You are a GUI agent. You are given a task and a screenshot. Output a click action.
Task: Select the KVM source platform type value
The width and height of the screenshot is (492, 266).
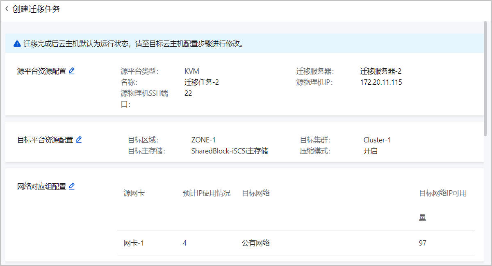click(x=191, y=71)
